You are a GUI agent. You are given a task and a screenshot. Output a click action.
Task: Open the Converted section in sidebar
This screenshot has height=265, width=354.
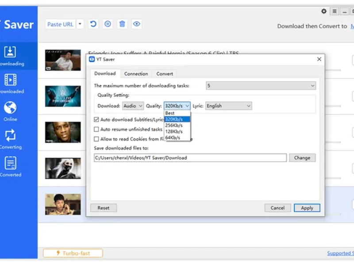pyautogui.click(x=11, y=167)
